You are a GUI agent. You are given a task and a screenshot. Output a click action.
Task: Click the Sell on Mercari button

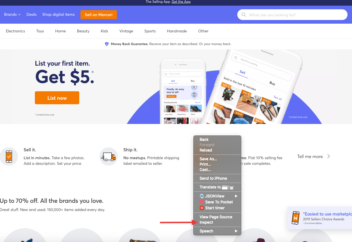(99, 15)
